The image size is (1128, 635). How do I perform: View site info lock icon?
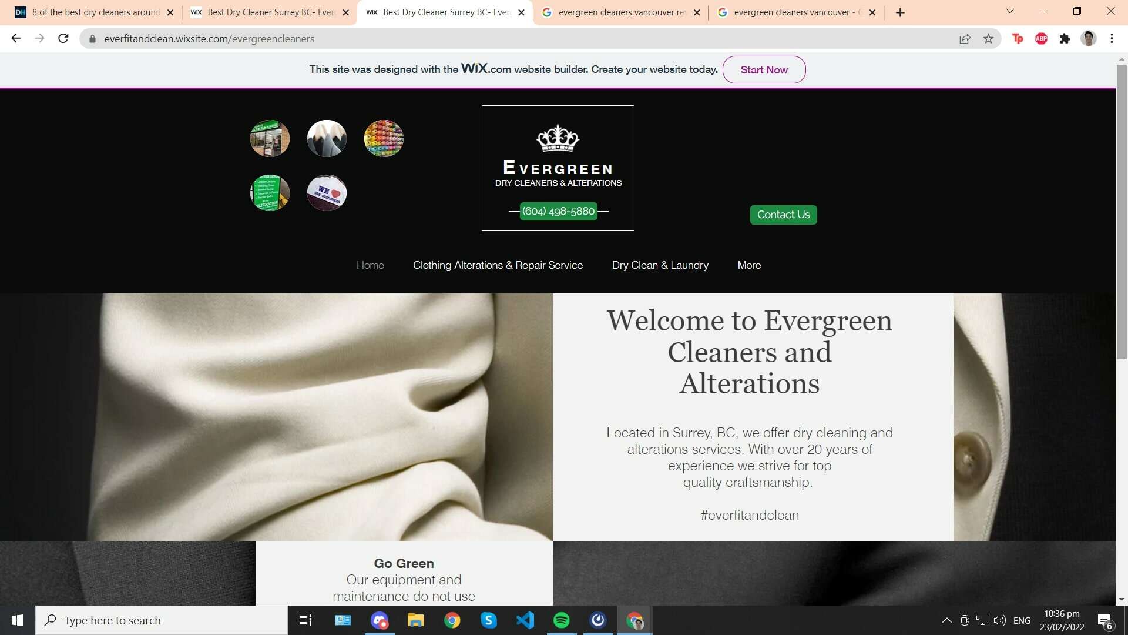coord(92,39)
